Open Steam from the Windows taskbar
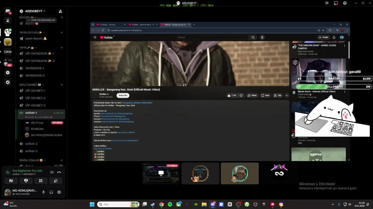373x209 pixels. [153, 204]
